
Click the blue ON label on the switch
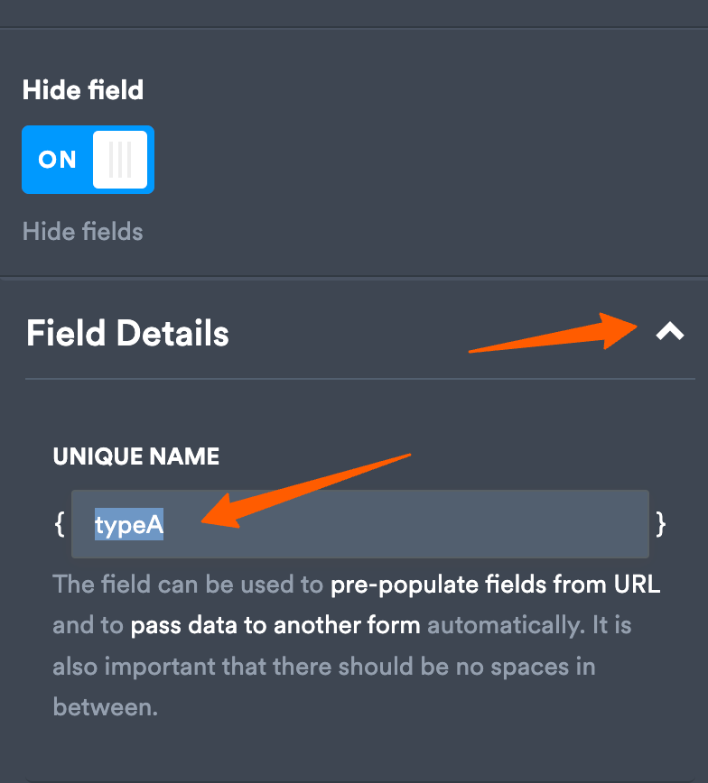tap(57, 160)
